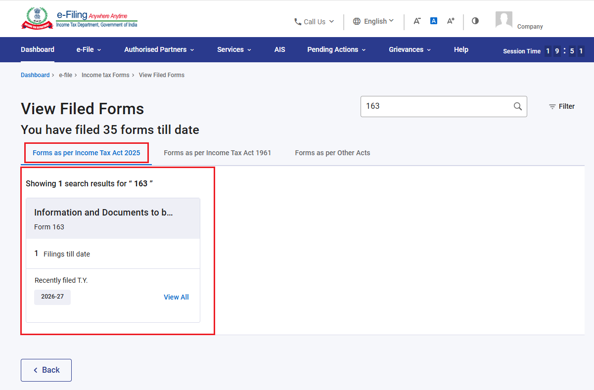Image resolution: width=594 pixels, height=390 pixels.
Task: Click the e-file breadcrumb
Action: tap(65, 75)
